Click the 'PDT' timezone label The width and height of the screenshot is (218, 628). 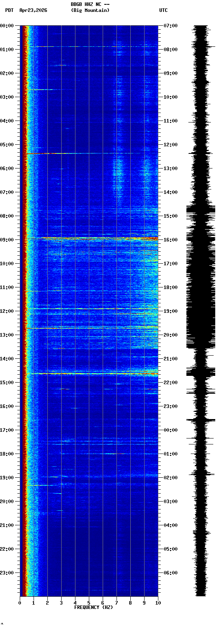pos(9,10)
